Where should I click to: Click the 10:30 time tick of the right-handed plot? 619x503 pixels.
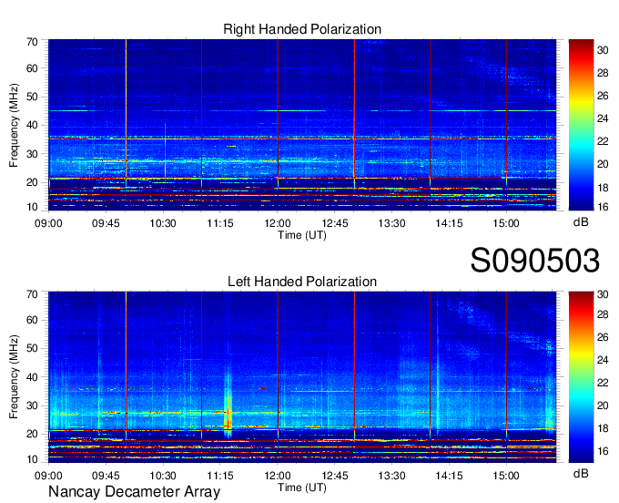click(163, 223)
